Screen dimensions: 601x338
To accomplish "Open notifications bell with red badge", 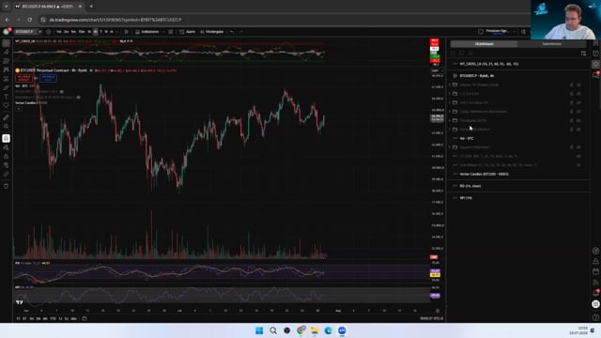I will (x=595, y=293).
